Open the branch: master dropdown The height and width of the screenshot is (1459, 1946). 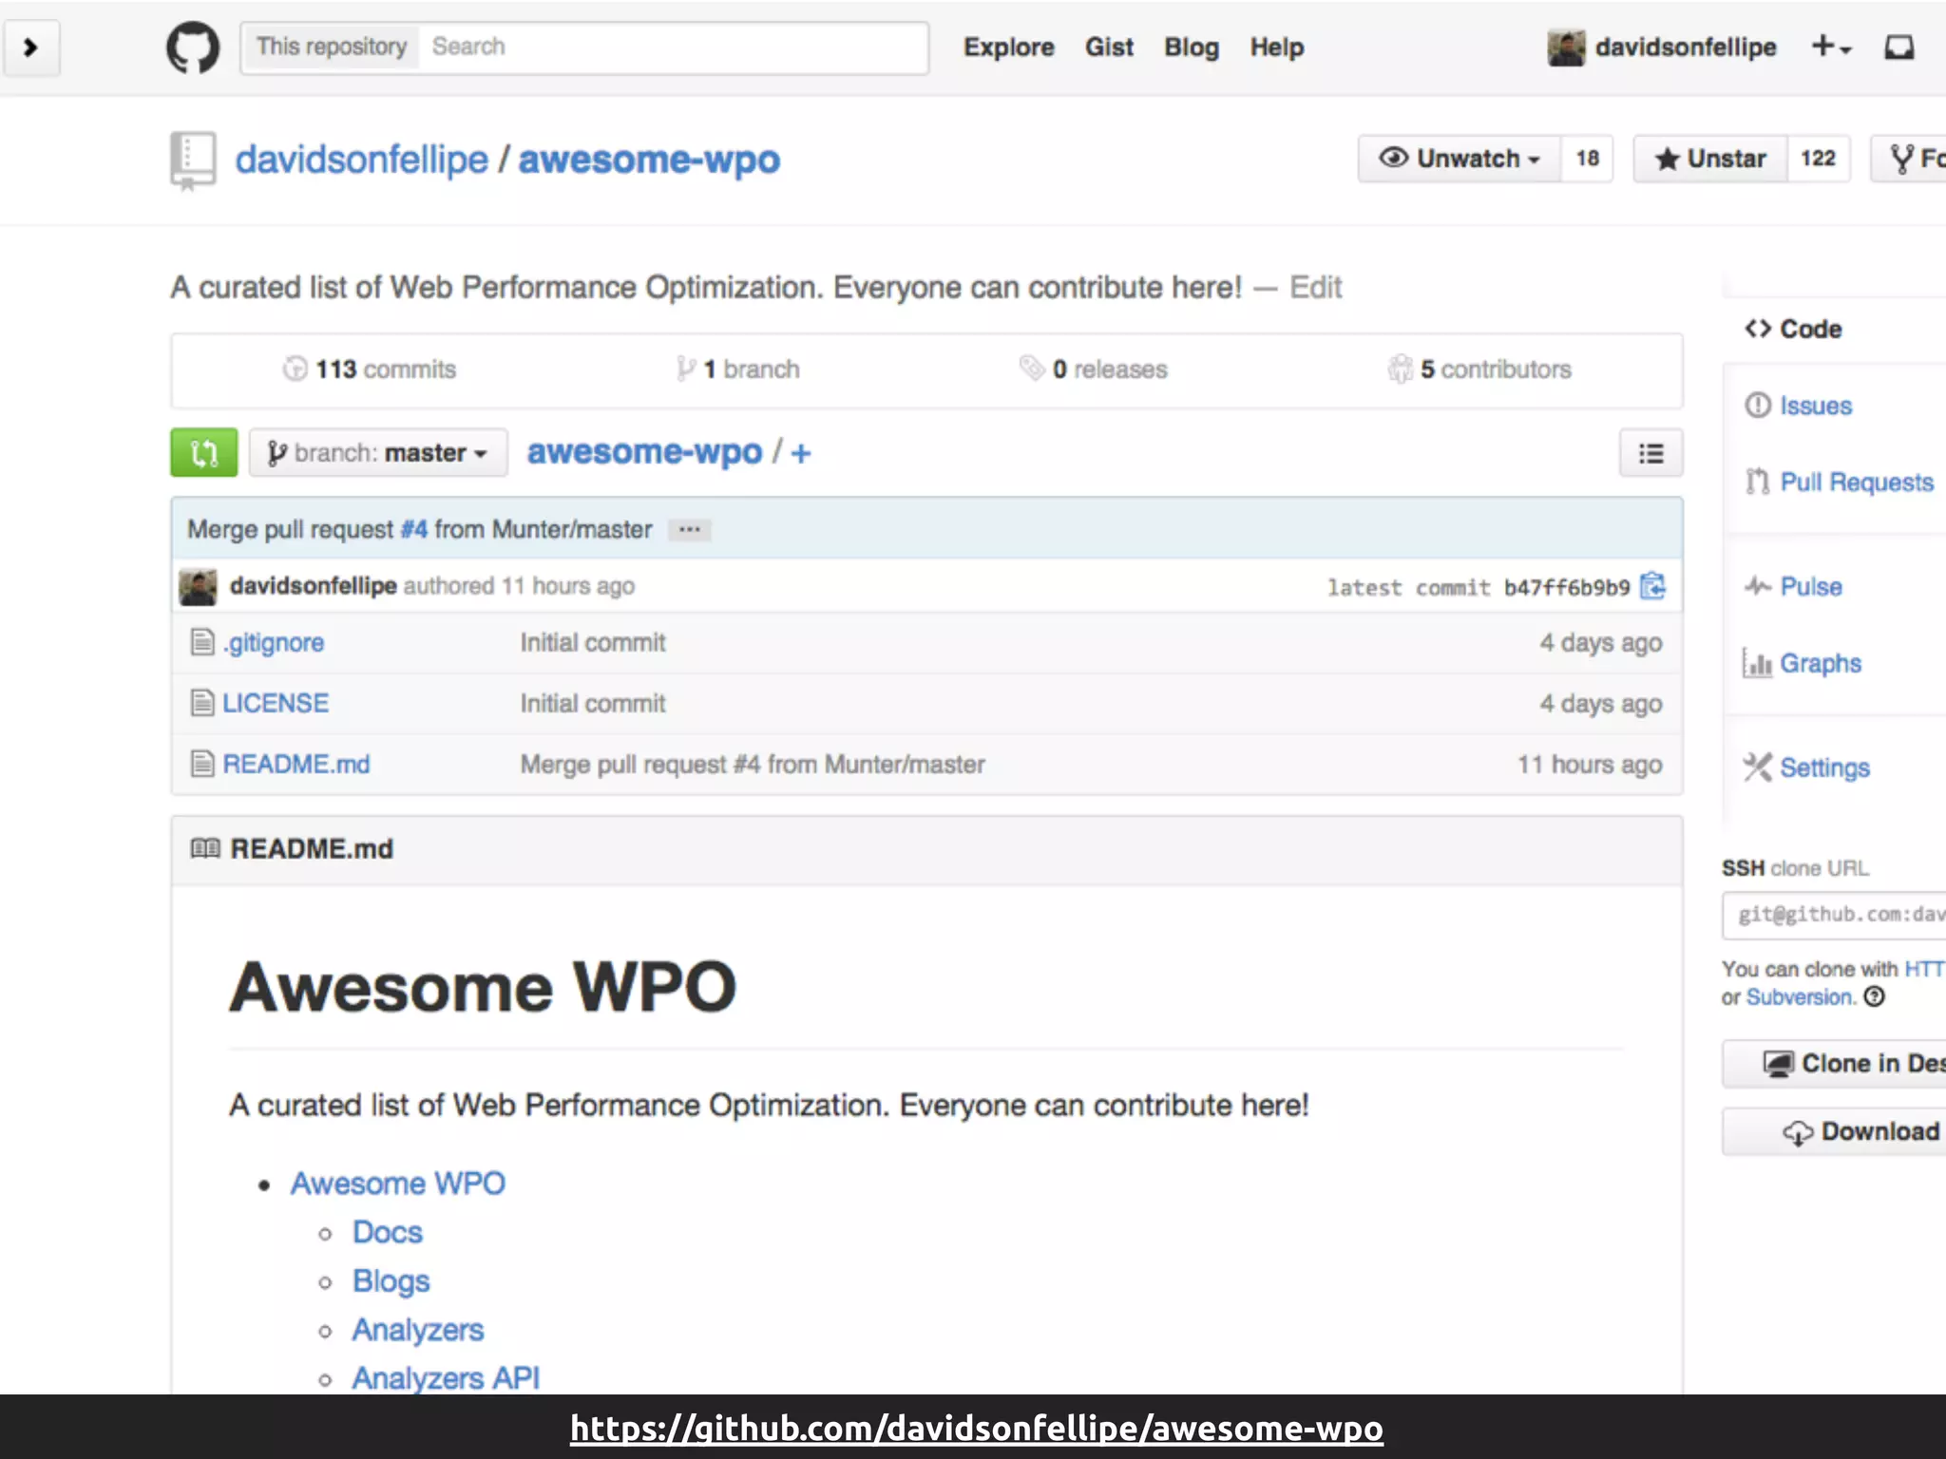click(378, 452)
